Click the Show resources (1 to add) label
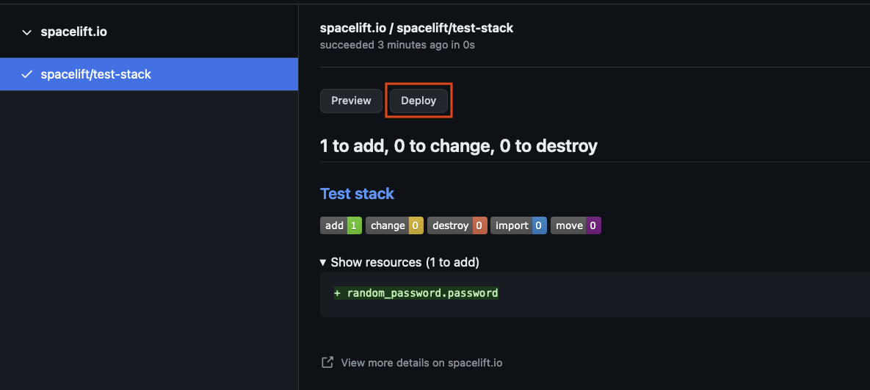 [x=405, y=262]
